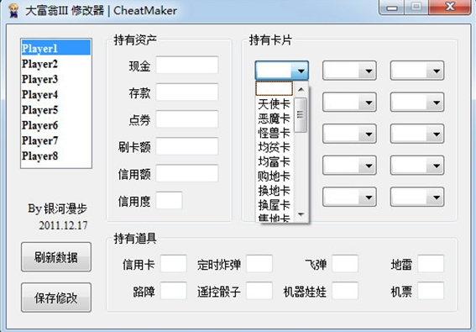Open the third-row right-column card dropdown
Viewport: 476px width, 332px height.
point(417,134)
